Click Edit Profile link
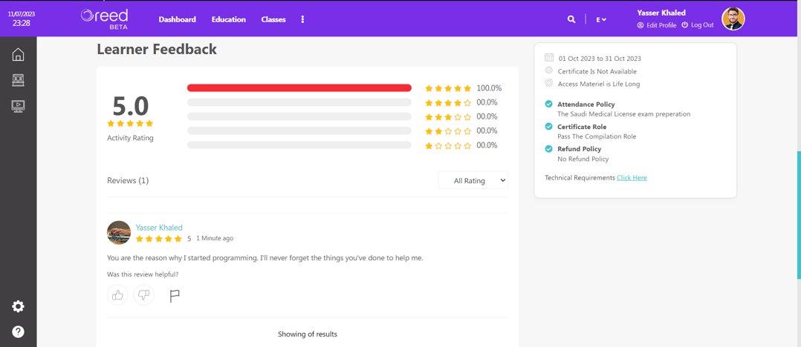 pyautogui.click(x=657, y=25)
